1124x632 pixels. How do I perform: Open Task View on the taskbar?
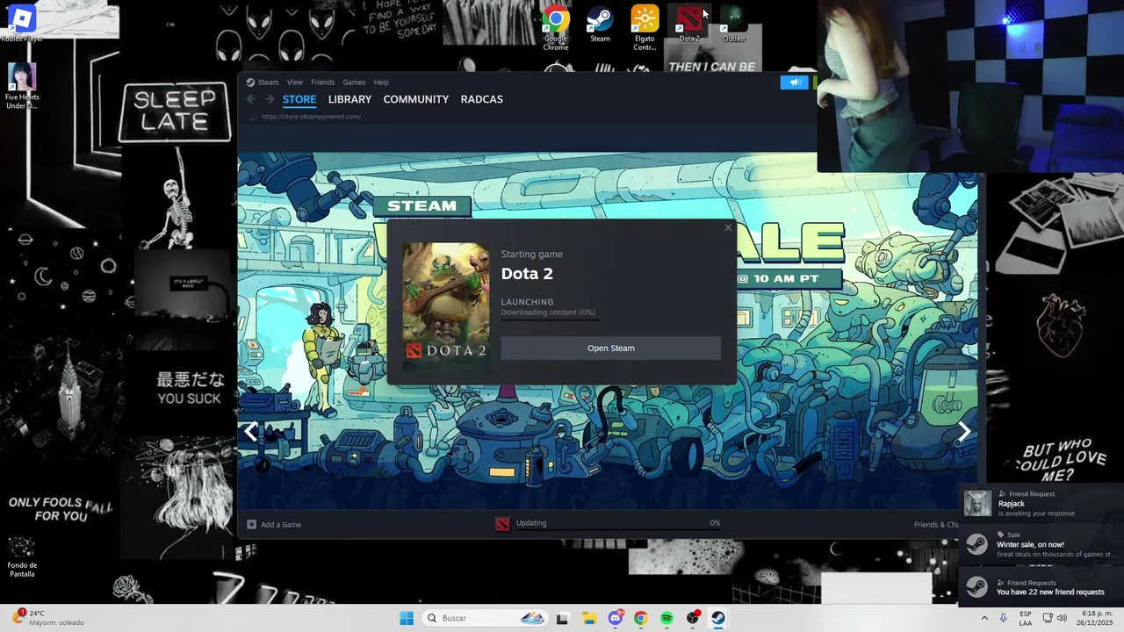(562, 618)
